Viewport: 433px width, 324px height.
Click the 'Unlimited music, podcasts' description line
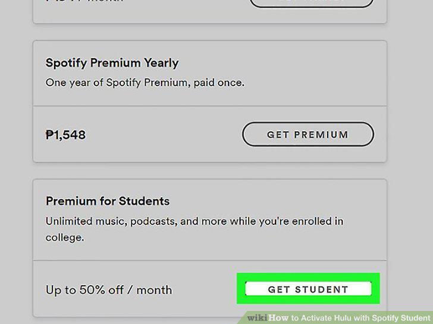tap(194, 221)
